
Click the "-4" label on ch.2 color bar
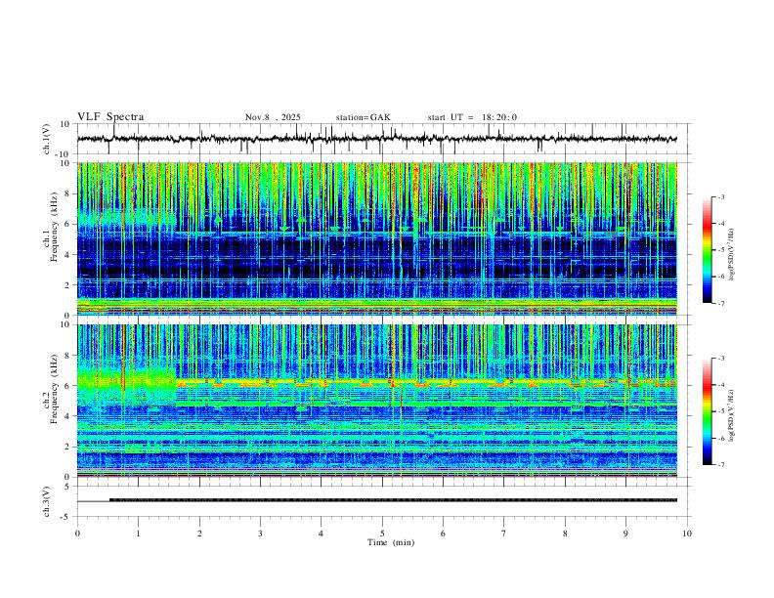[720, 385]
